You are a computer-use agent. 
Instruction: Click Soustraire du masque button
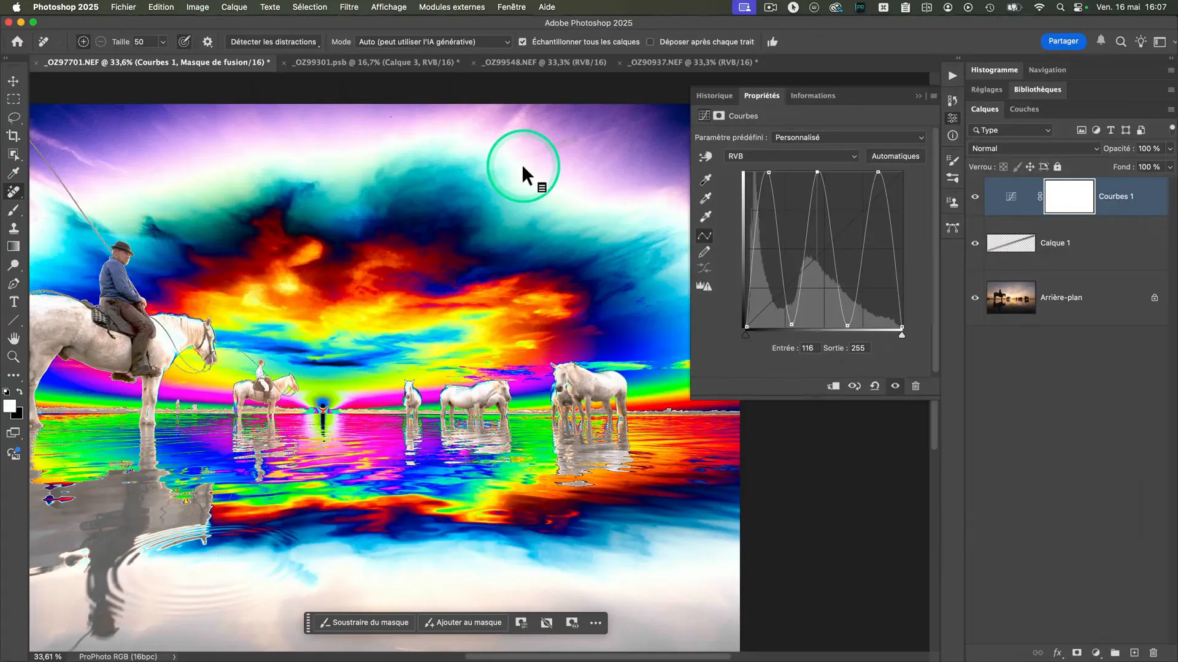pyautogui.click(x=364, y=623)
